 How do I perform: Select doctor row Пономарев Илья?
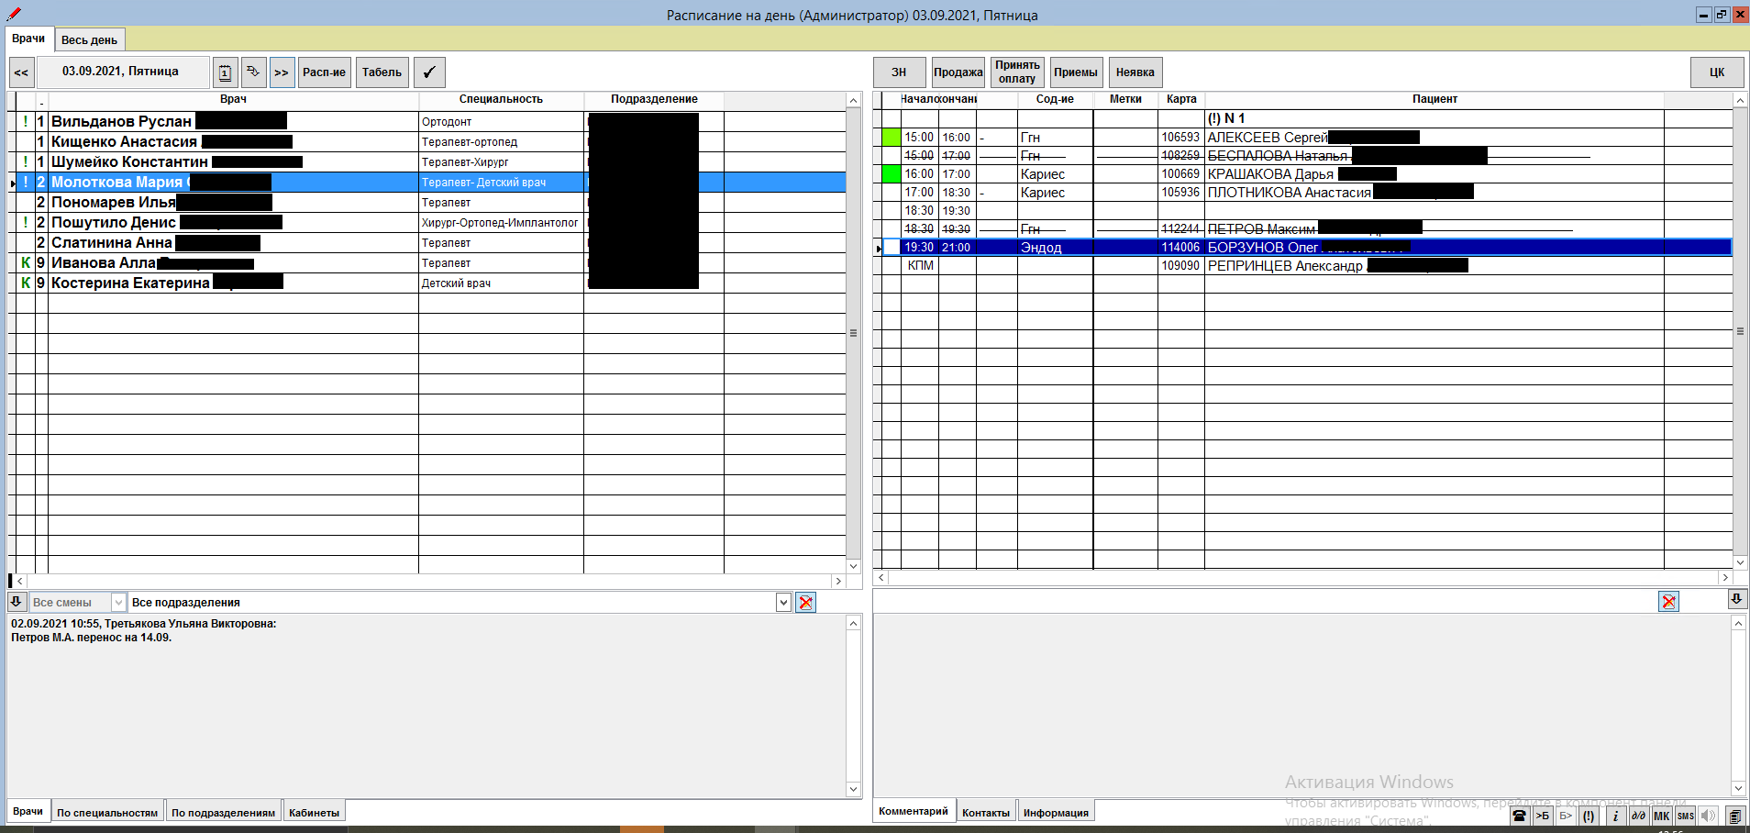113,203
